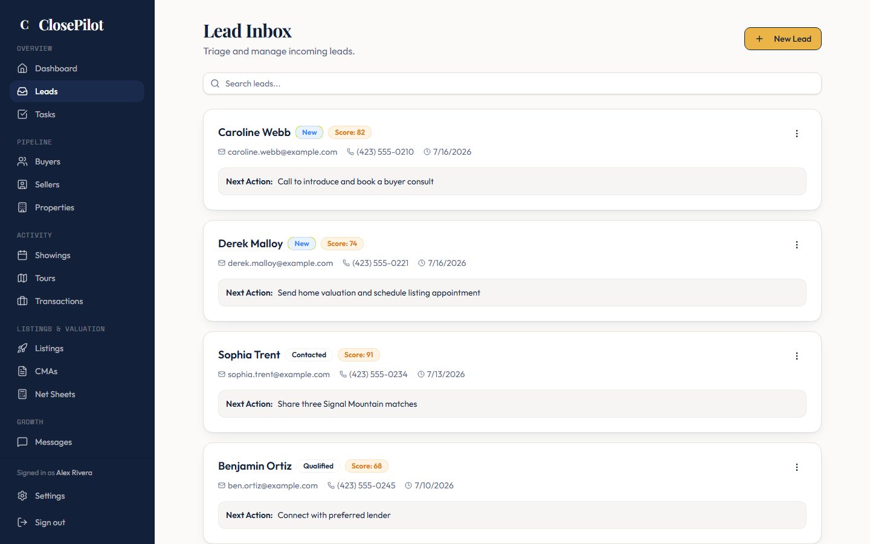Click Sophia Trent's Contacted badge
Viewport: 870px width, 544px height.
click(x=309, y=355)
